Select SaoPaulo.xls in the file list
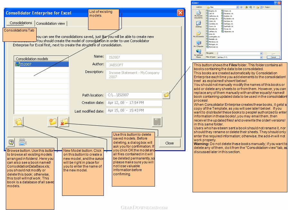The width and height of the screenshot is (288, 210). pos(227,26)
